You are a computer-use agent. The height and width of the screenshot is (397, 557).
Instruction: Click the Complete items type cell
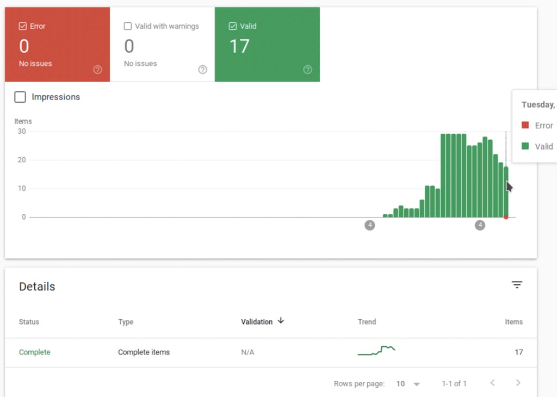pos(144,352)
